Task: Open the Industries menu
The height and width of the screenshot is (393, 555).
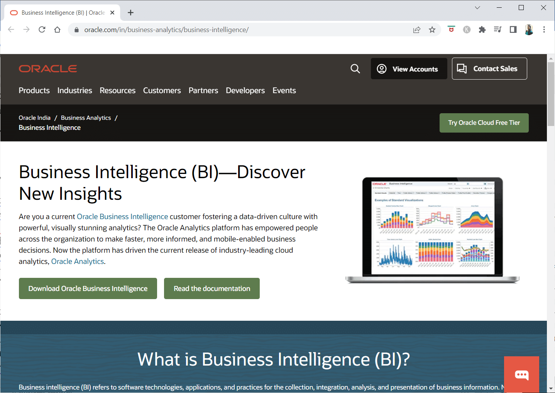Action: tap(75, 90)
